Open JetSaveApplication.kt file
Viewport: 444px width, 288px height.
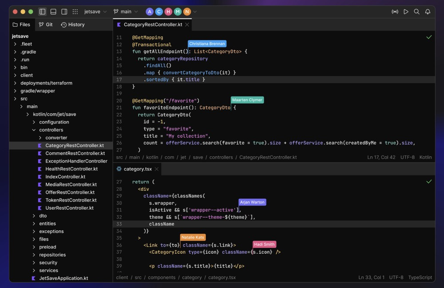63,278
